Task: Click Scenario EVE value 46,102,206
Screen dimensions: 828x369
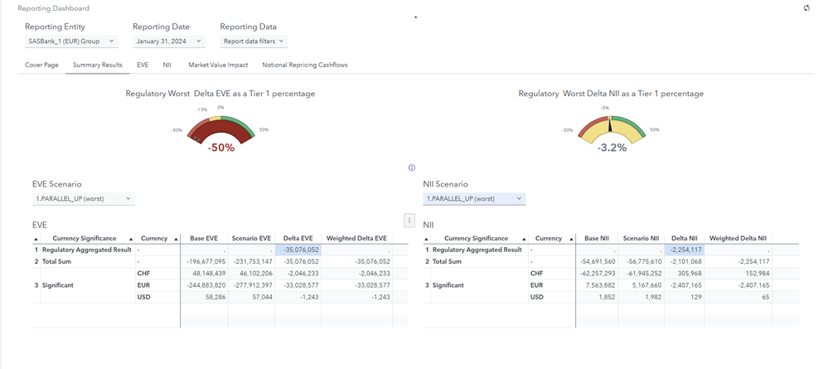Action: (255, 274)
